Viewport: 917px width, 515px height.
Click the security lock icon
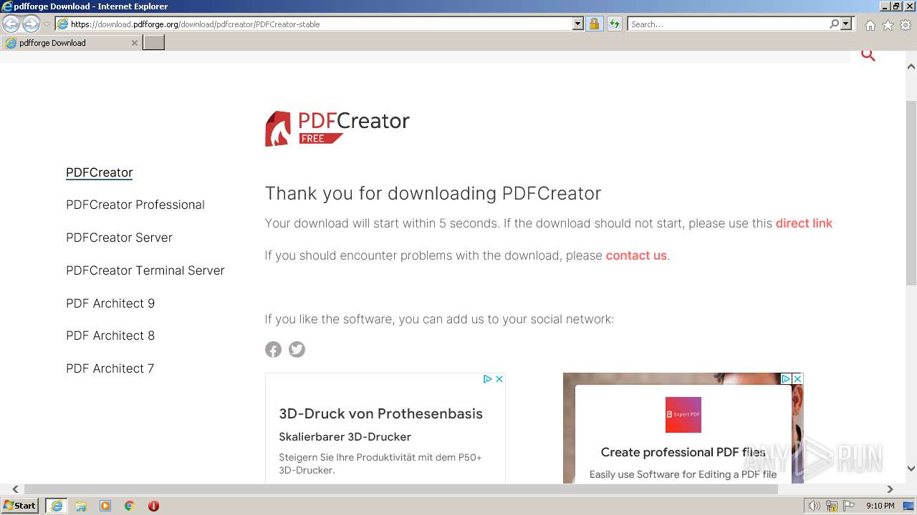[x=594, y=24]
